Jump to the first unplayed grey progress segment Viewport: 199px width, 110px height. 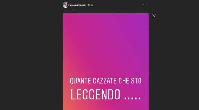click(78, 11)
